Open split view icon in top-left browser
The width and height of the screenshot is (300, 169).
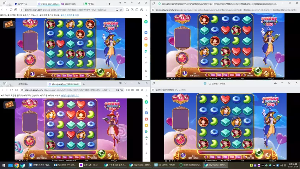click(137, 10)
